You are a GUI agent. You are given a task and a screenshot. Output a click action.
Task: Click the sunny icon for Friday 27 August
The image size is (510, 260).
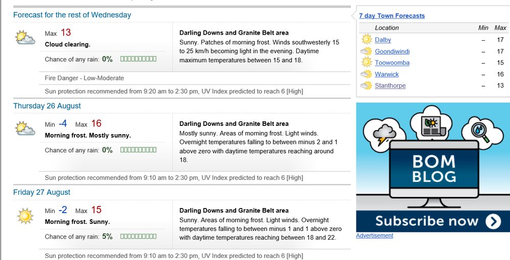pyautogui.click(x=25, y=216)
